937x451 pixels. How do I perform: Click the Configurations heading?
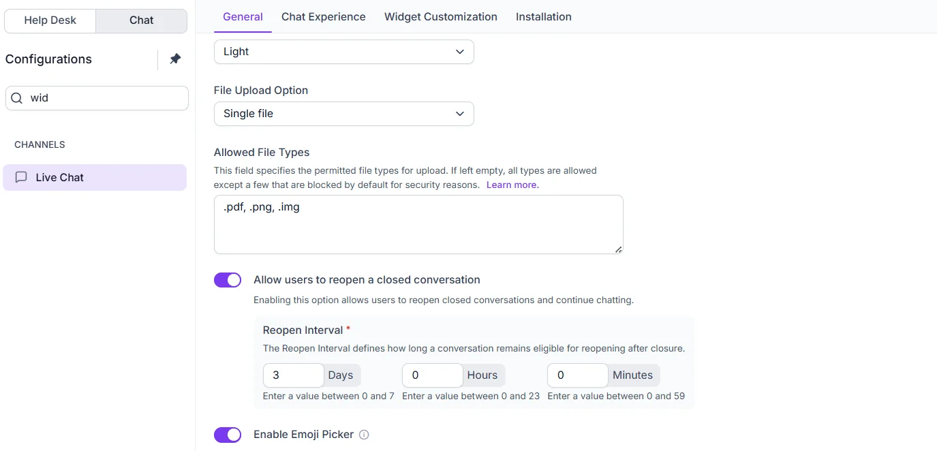click(48, 59)
